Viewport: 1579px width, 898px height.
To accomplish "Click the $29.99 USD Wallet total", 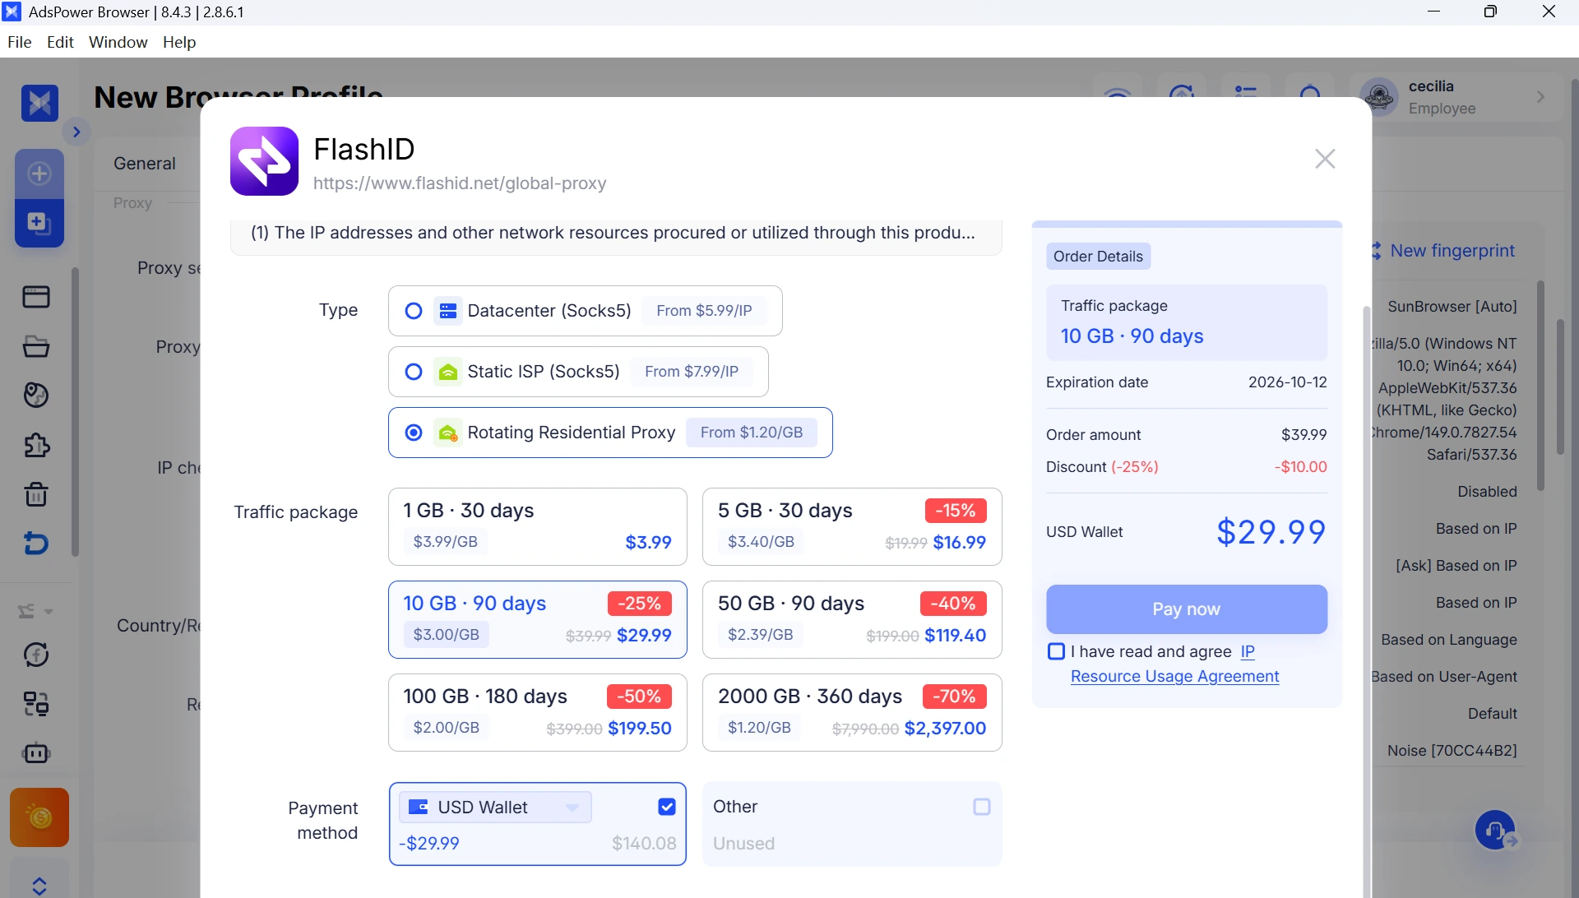I will pos(1271,532).
